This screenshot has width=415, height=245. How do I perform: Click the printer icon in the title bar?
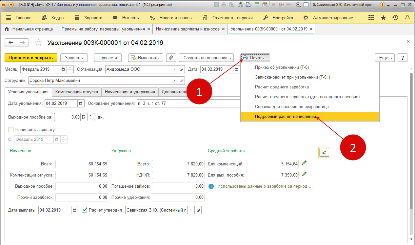(224, 5)
